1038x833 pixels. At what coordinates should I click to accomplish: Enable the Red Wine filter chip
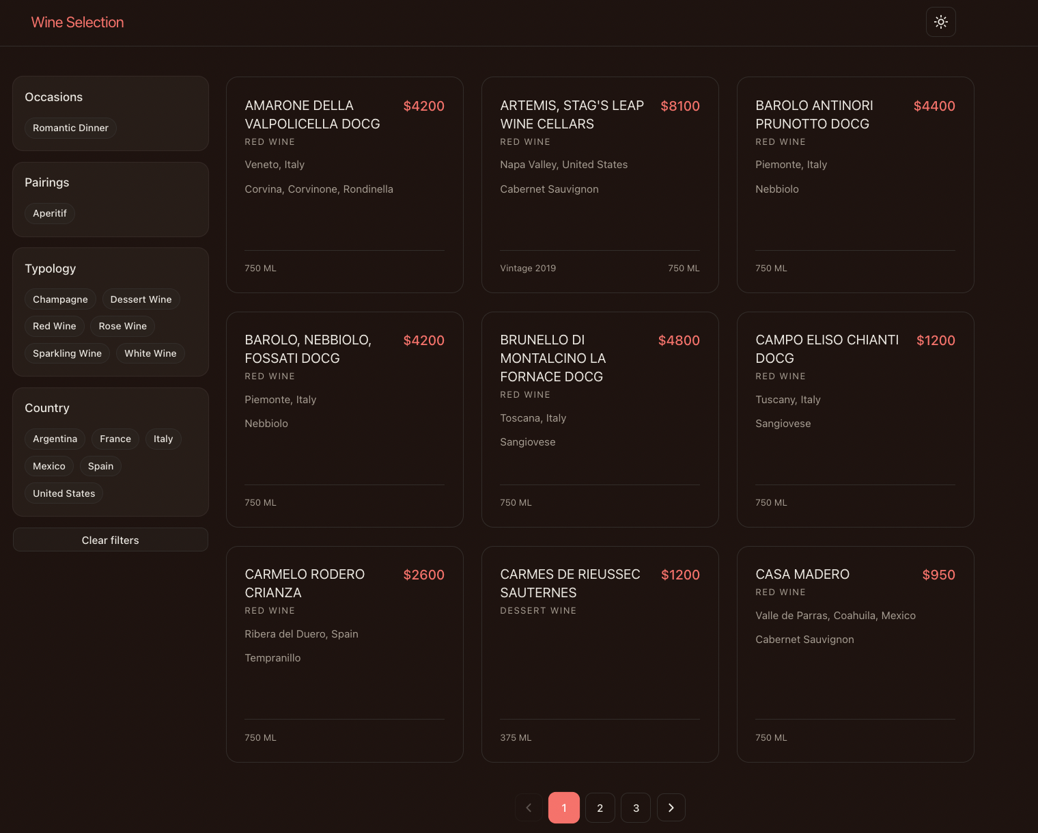pos(55,326)
